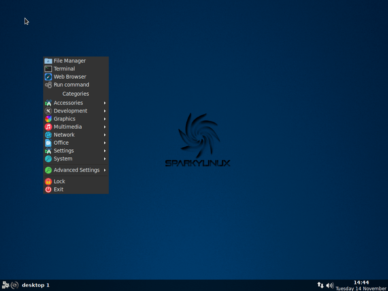Expand the Graphics submenu arrow
The width and height of the screenshot is (388, 291).
(105, 119)
